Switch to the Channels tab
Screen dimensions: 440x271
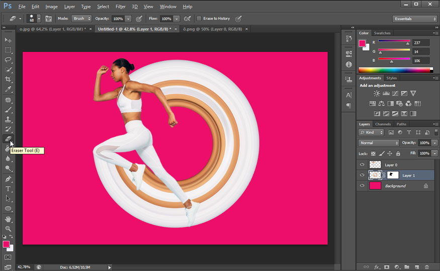(383, 124)
